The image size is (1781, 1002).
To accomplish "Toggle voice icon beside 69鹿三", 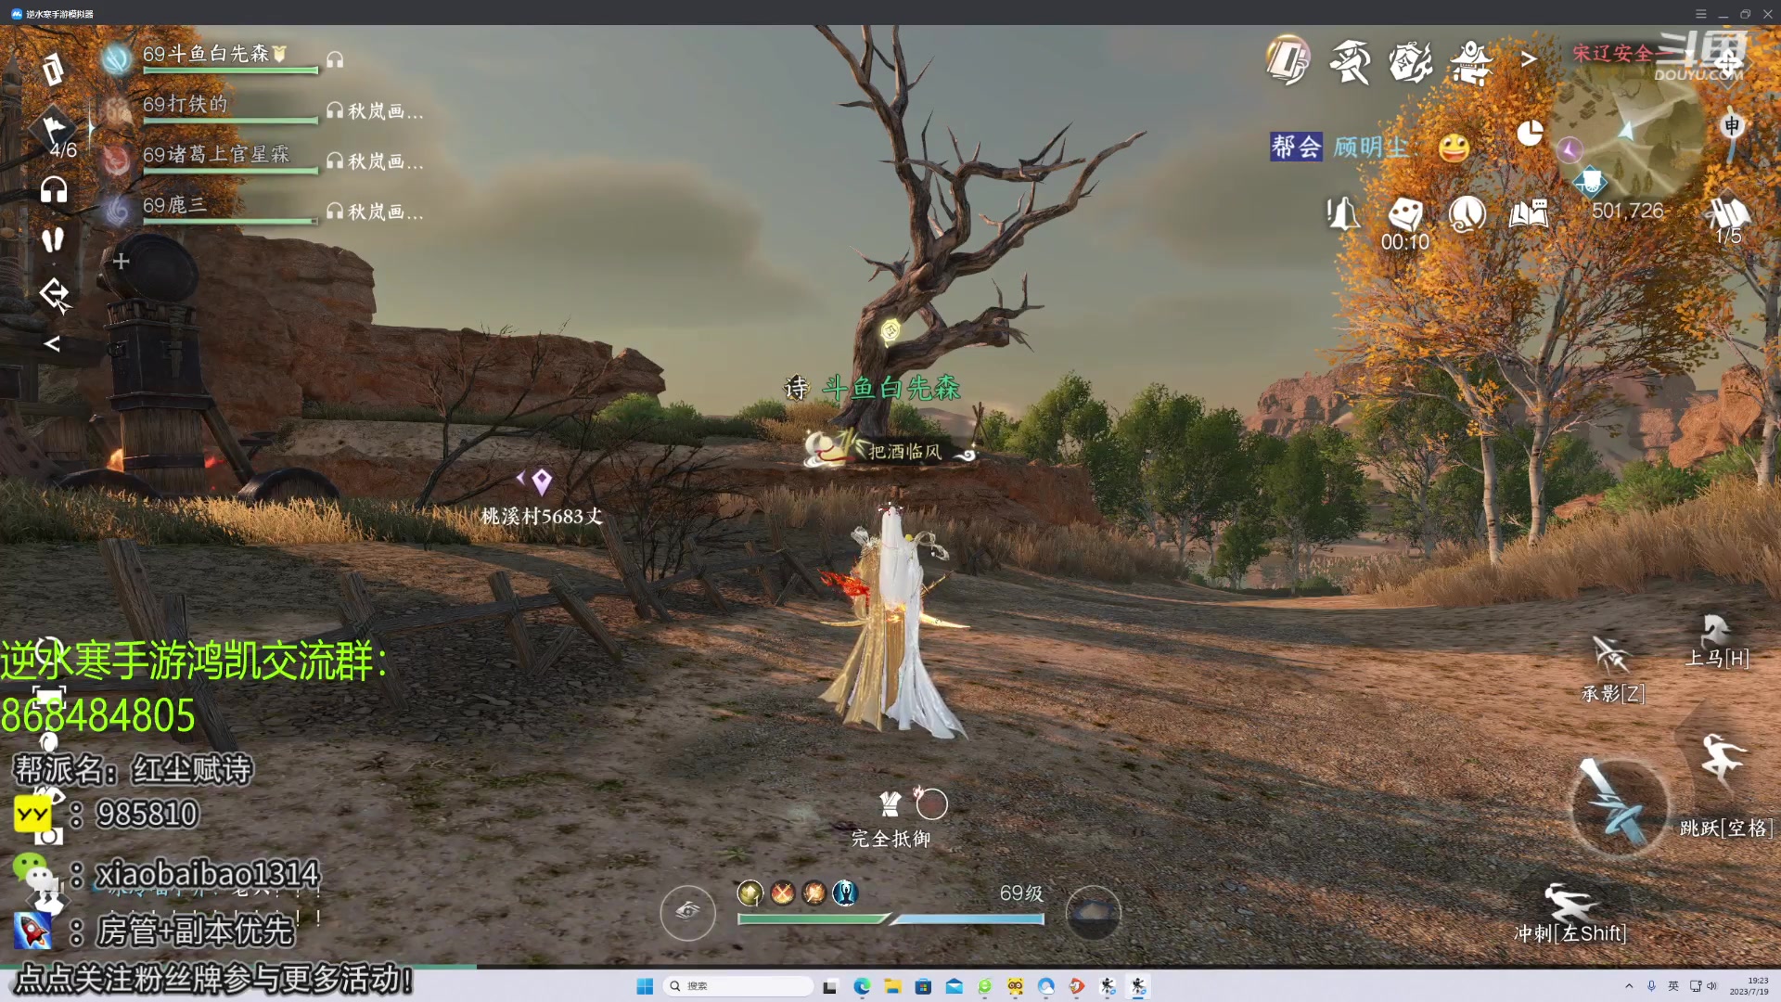I will (x=335, y=212).
